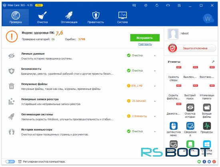
Task: Open the Очистка истории eye icon
Action: pos(190,107)
